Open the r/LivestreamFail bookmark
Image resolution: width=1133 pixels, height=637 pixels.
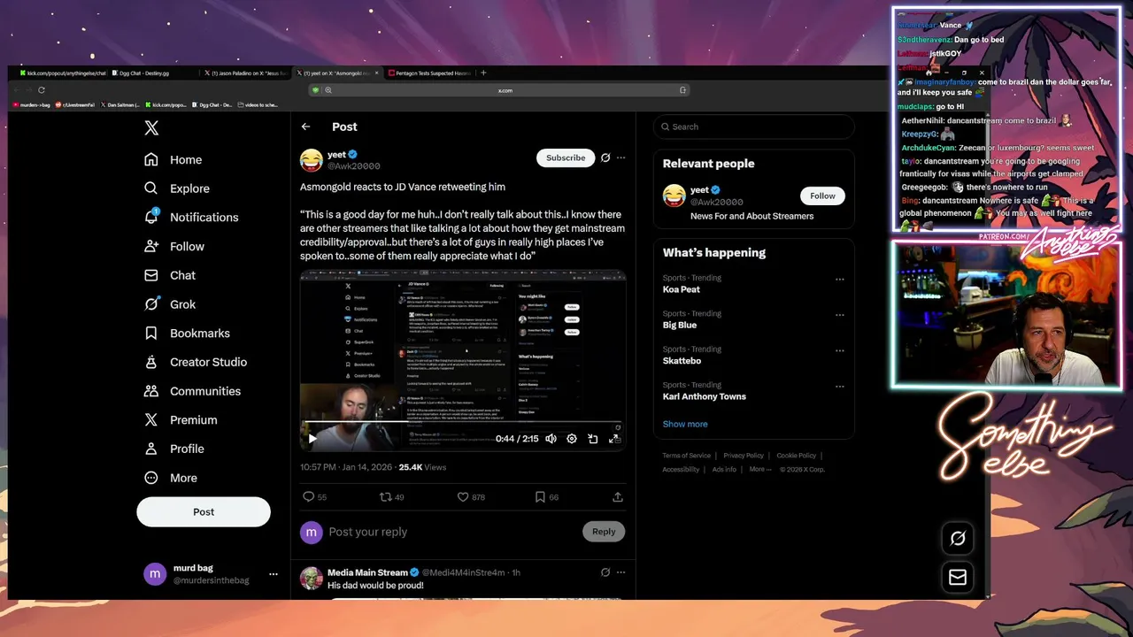coord(75,104)
